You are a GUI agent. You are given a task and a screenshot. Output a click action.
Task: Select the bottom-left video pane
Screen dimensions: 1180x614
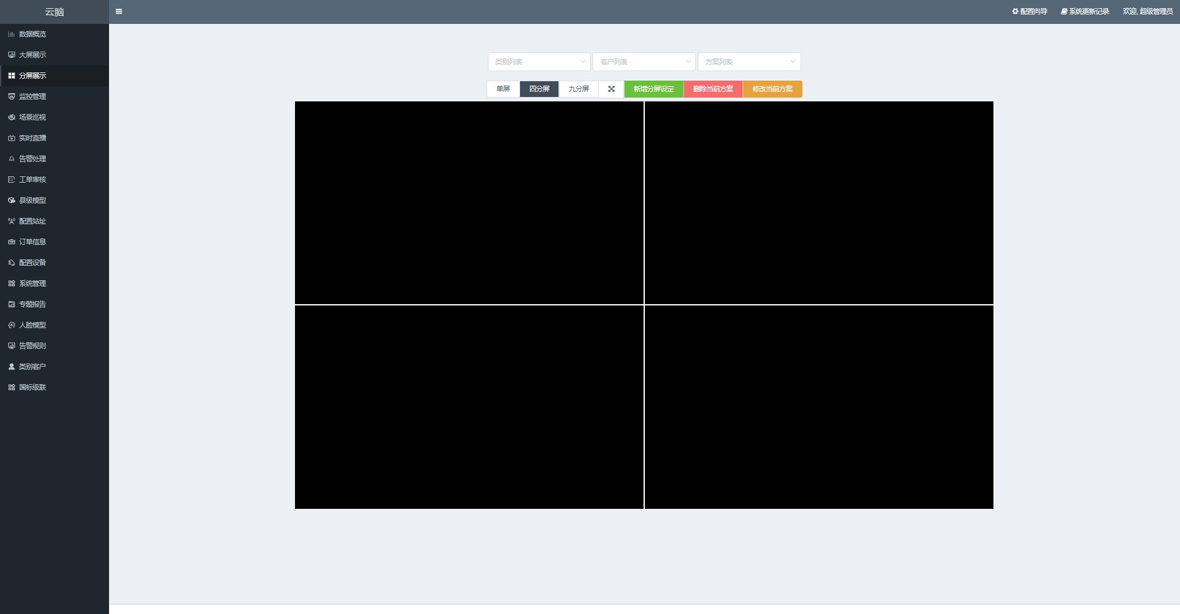[x=469, y=407]
